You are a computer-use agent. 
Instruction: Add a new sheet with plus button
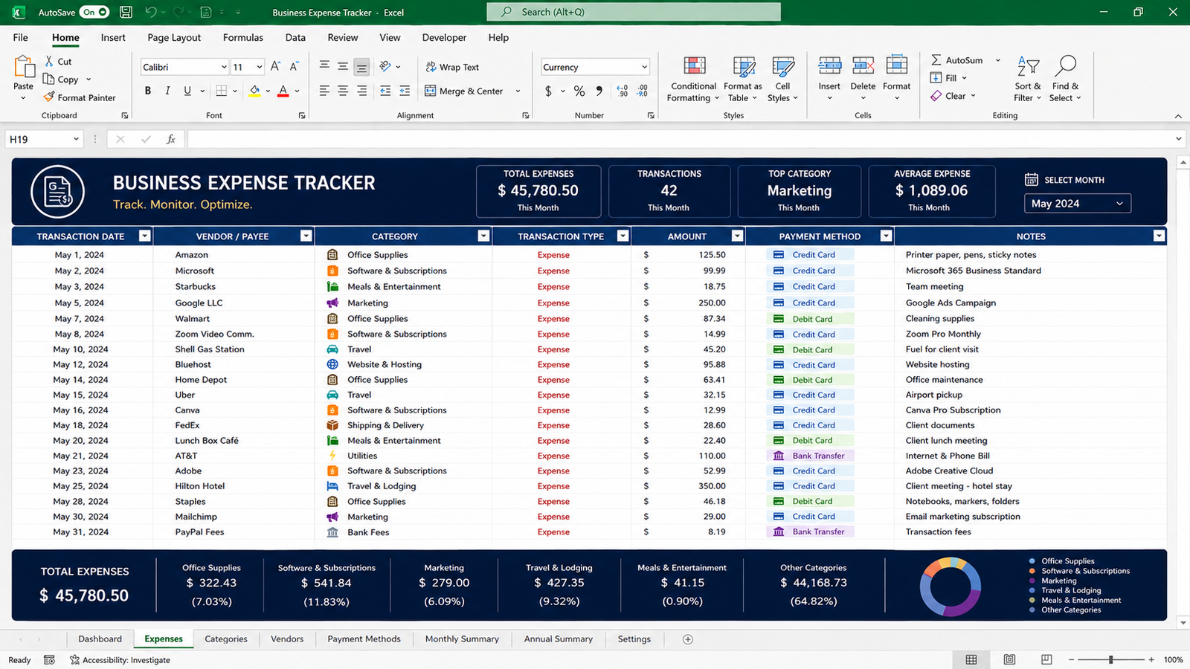pyautogui.click(x=688, y=639)
